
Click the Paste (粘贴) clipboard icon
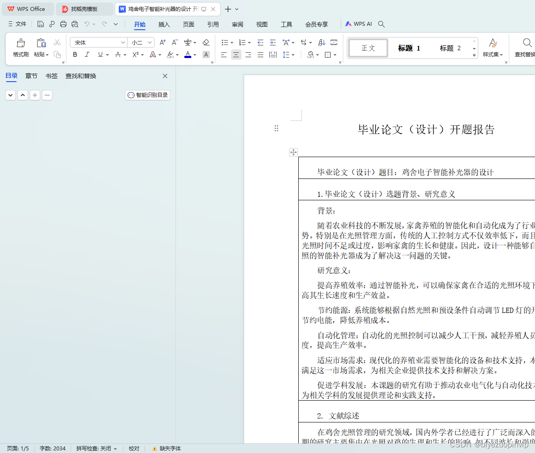pos(41,43)
